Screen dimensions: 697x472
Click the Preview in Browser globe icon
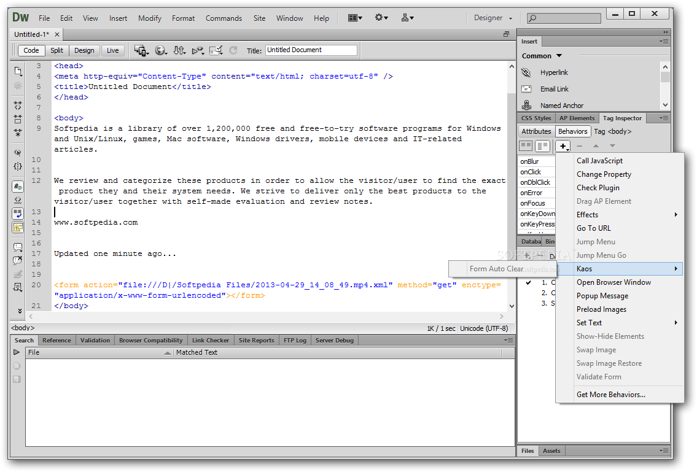tap(161, 51)
